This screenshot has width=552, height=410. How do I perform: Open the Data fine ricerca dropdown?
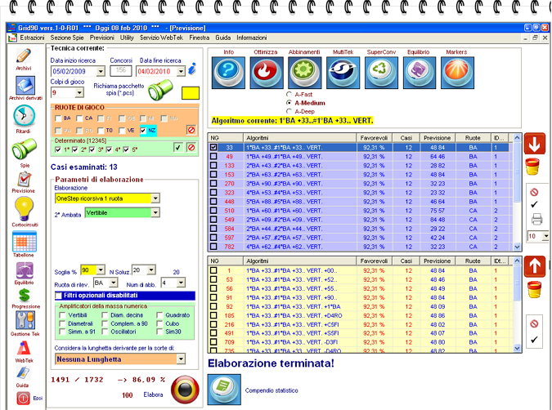click(x=181, y=71)
